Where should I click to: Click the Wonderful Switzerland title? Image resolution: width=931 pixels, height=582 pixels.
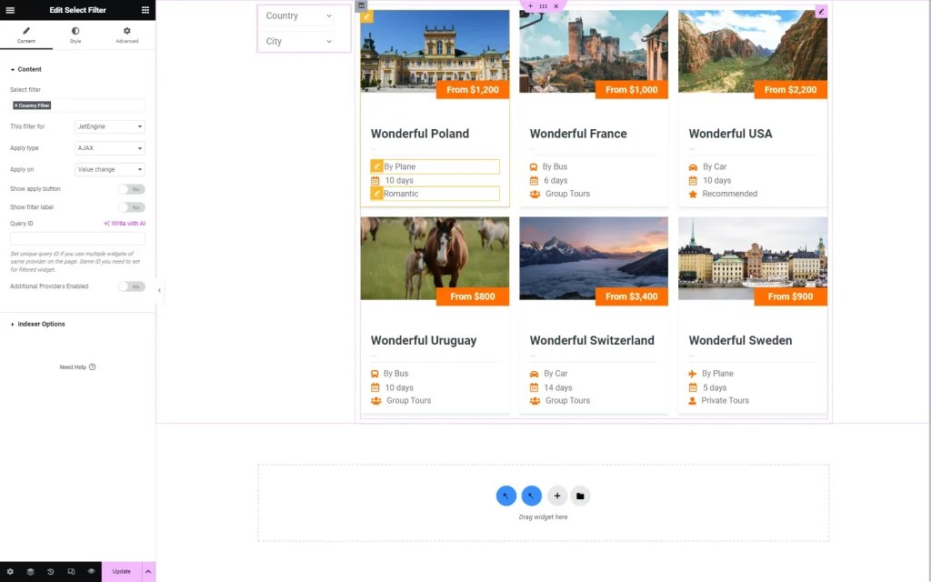click(592, 340)
